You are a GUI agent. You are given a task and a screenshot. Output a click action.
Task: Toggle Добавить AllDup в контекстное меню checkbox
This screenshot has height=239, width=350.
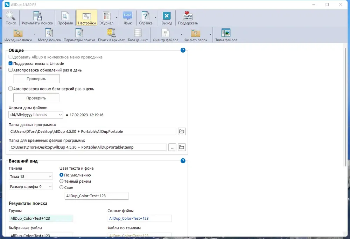[x=10, y=57]
